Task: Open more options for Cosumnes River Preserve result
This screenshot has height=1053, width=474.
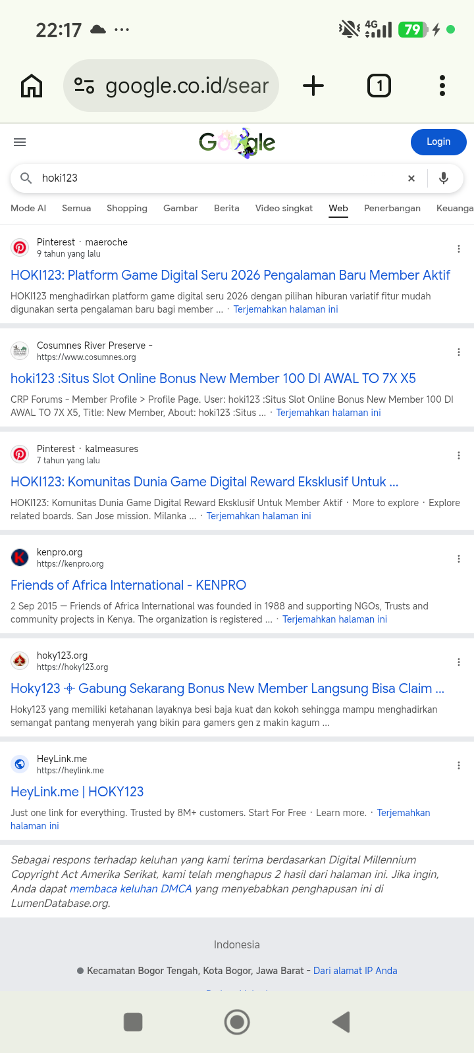Action: 459,352
